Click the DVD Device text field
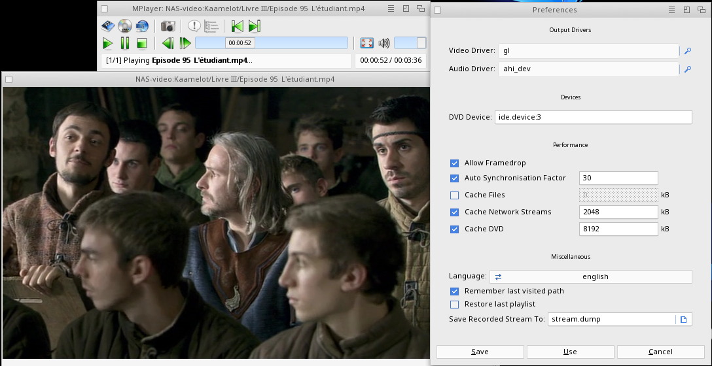This screenshot has height=366, width=712. tap(593, 117)
